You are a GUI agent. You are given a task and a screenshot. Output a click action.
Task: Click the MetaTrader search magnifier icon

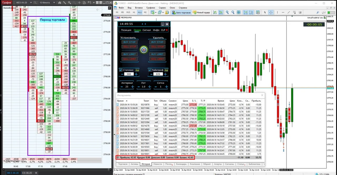318,12
